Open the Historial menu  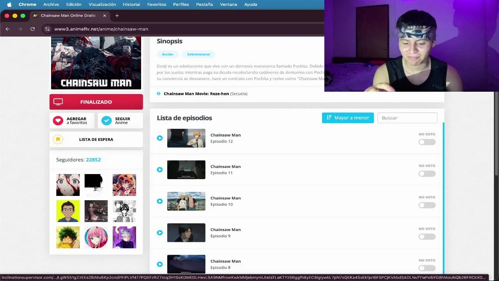pyautogui.click(x=131, y=4)
